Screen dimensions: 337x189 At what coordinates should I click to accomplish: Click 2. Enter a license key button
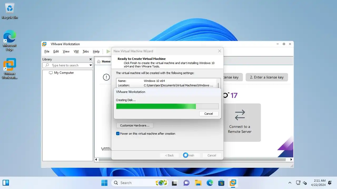[x=267, y=77]
